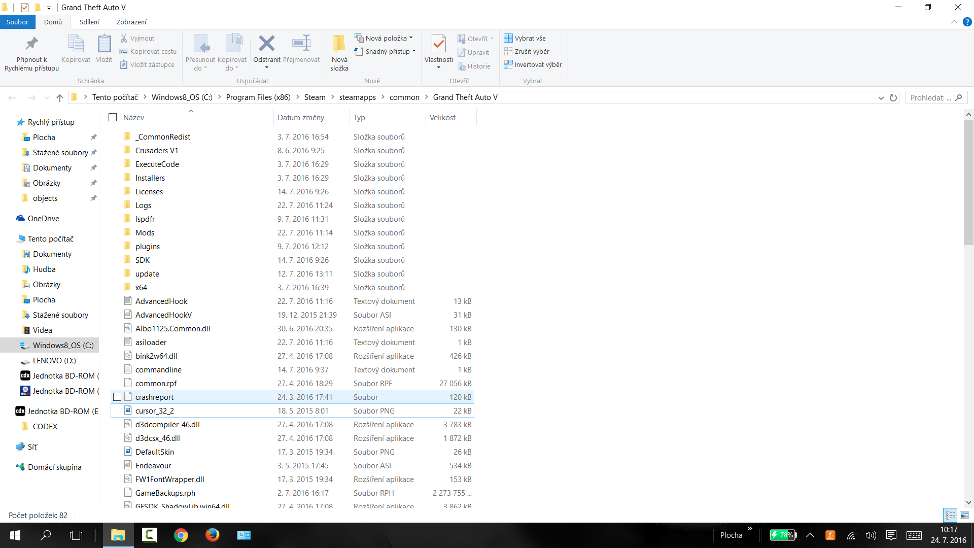This screenshot has width=974, height=548.
Task: Click the Vlastnosti properties icon
Action: pos(438,44)
